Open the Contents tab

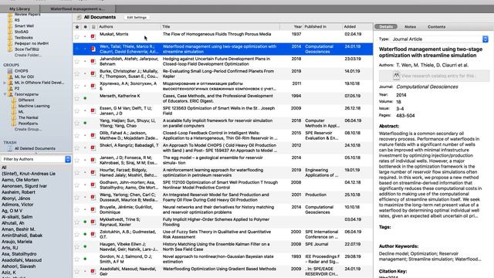click(x=436, y=27)
